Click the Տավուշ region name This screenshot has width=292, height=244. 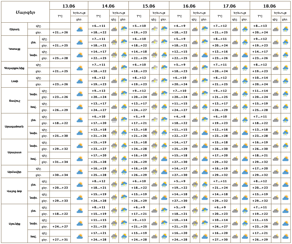point(14,101)
